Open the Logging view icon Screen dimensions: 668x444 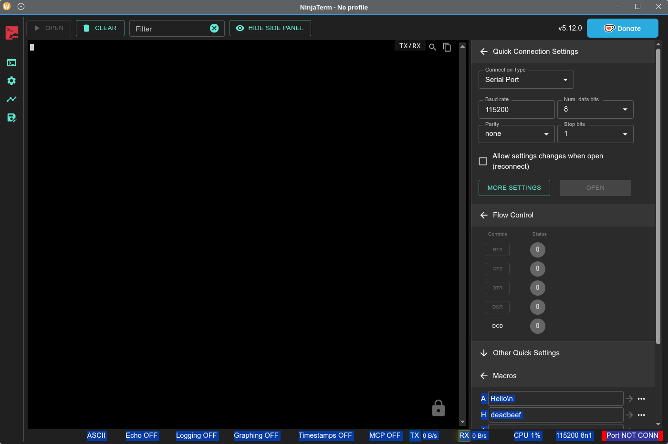(x=11, y=117)
